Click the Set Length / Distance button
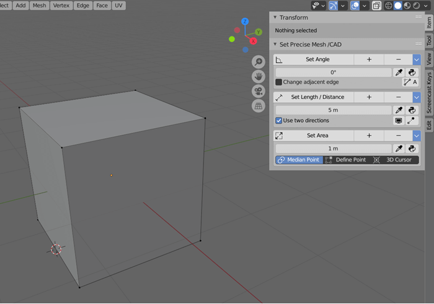The height and width of the screenshot is (304, 434). (x=314, y=97)
